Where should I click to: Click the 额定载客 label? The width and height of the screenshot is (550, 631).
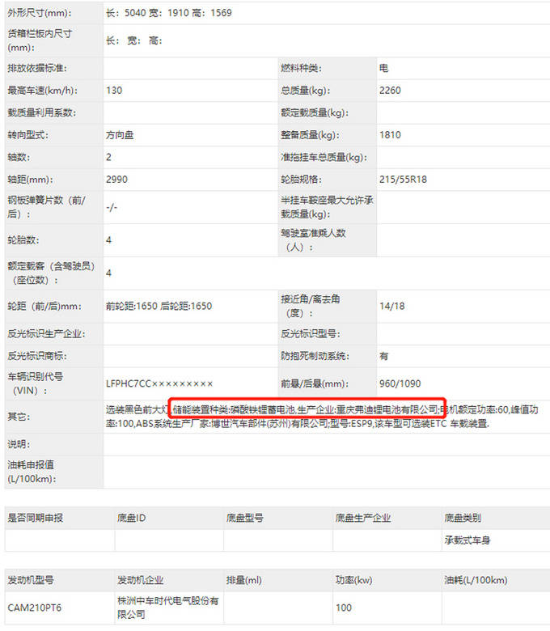51,273
